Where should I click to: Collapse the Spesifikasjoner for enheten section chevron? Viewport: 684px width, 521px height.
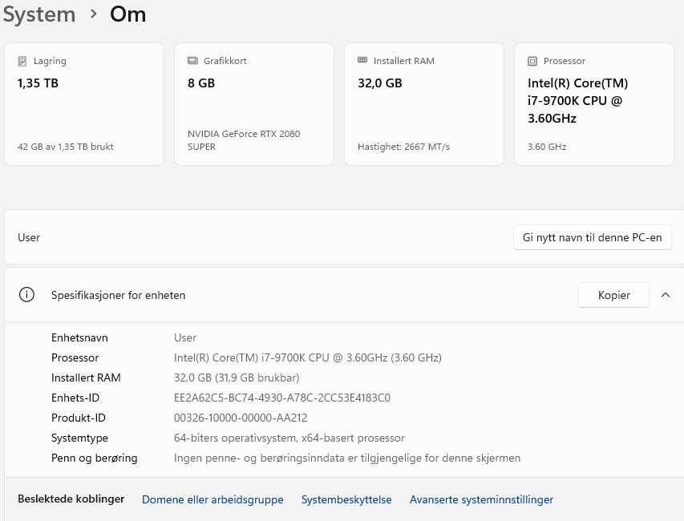coord(665,295)
